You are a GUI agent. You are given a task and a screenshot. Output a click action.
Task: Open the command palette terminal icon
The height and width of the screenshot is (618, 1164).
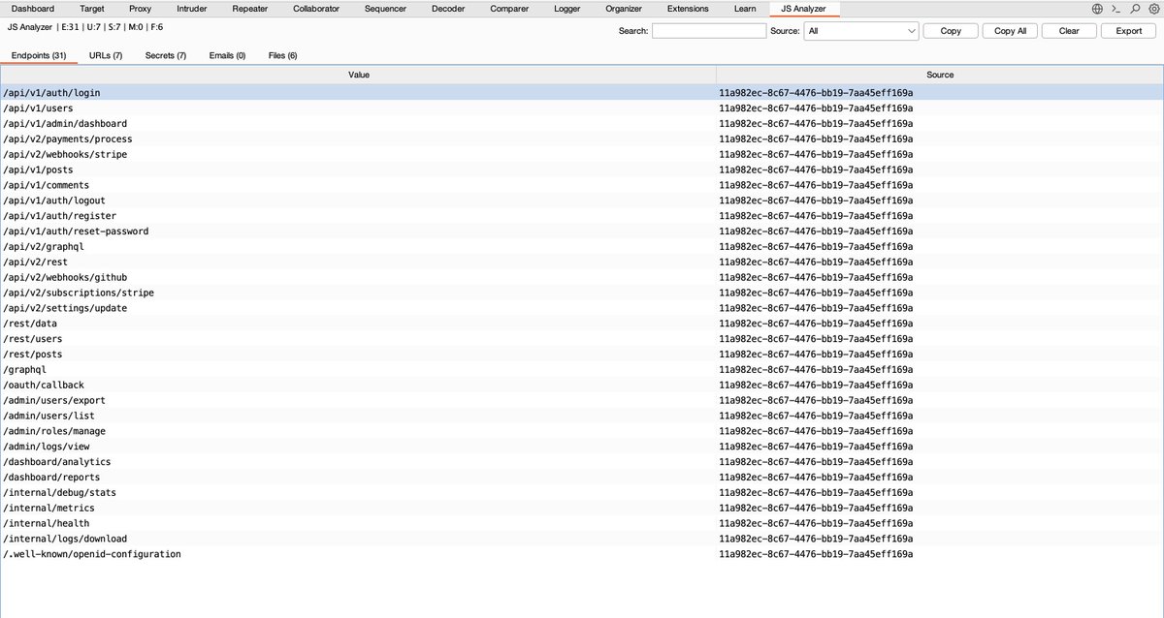click(x=1115, y=8)
